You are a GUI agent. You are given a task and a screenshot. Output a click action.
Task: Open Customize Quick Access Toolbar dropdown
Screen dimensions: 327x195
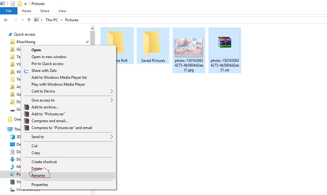[26, 4]
